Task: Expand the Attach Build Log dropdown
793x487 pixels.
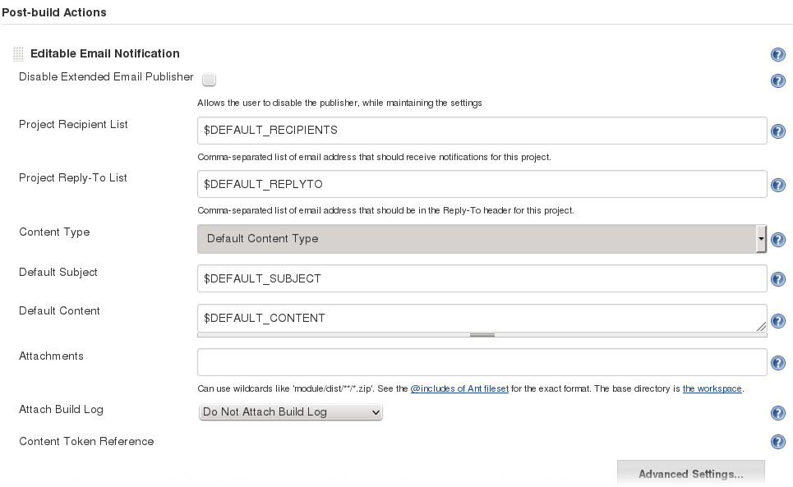Action: click(291, 412)
